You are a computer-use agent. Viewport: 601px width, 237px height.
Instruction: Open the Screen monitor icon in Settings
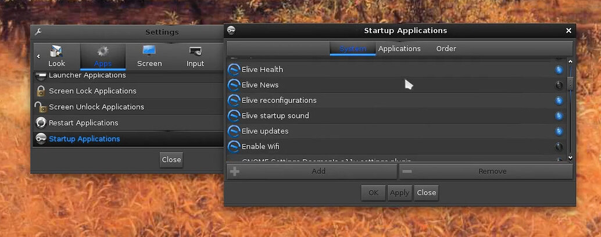[149, 51]
